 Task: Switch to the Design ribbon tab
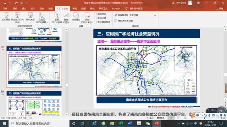(33, 8)
